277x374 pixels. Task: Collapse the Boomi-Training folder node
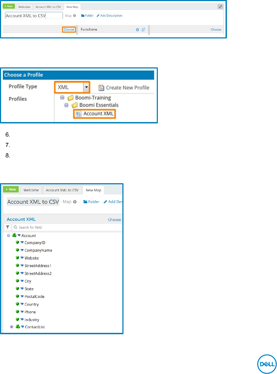pos(62,98)
